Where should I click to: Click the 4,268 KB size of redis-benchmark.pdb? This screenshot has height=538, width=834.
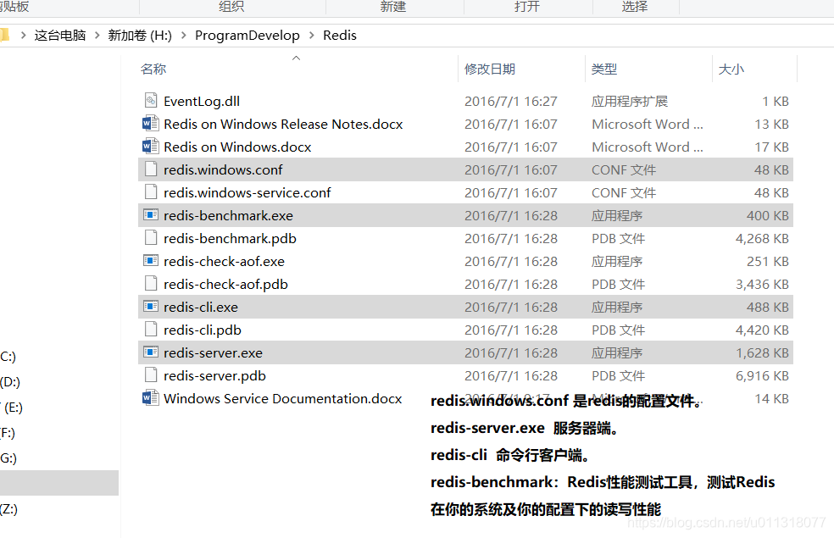tap(762, 238)
